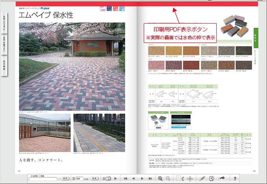Image resolution: width=267 pixels, height=184 pixels.
Task: Click the light blue feature icon above title
Action: pos(122,9)
